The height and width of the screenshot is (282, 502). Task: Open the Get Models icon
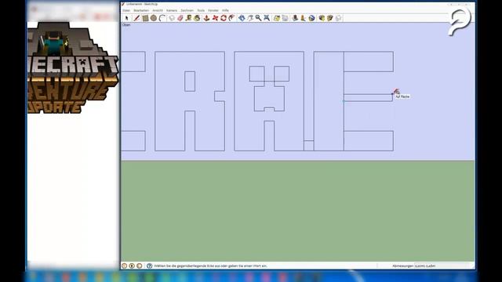[x=322, y=18]
